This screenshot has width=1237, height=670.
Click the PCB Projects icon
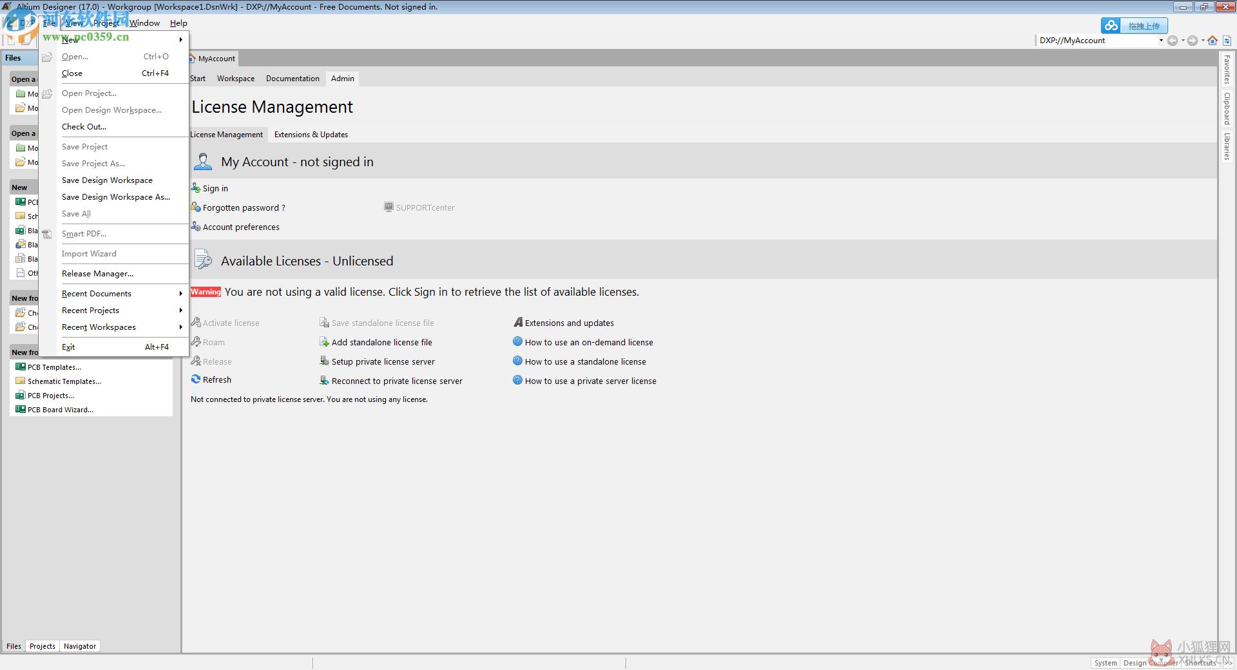click(x=21, y=395)
